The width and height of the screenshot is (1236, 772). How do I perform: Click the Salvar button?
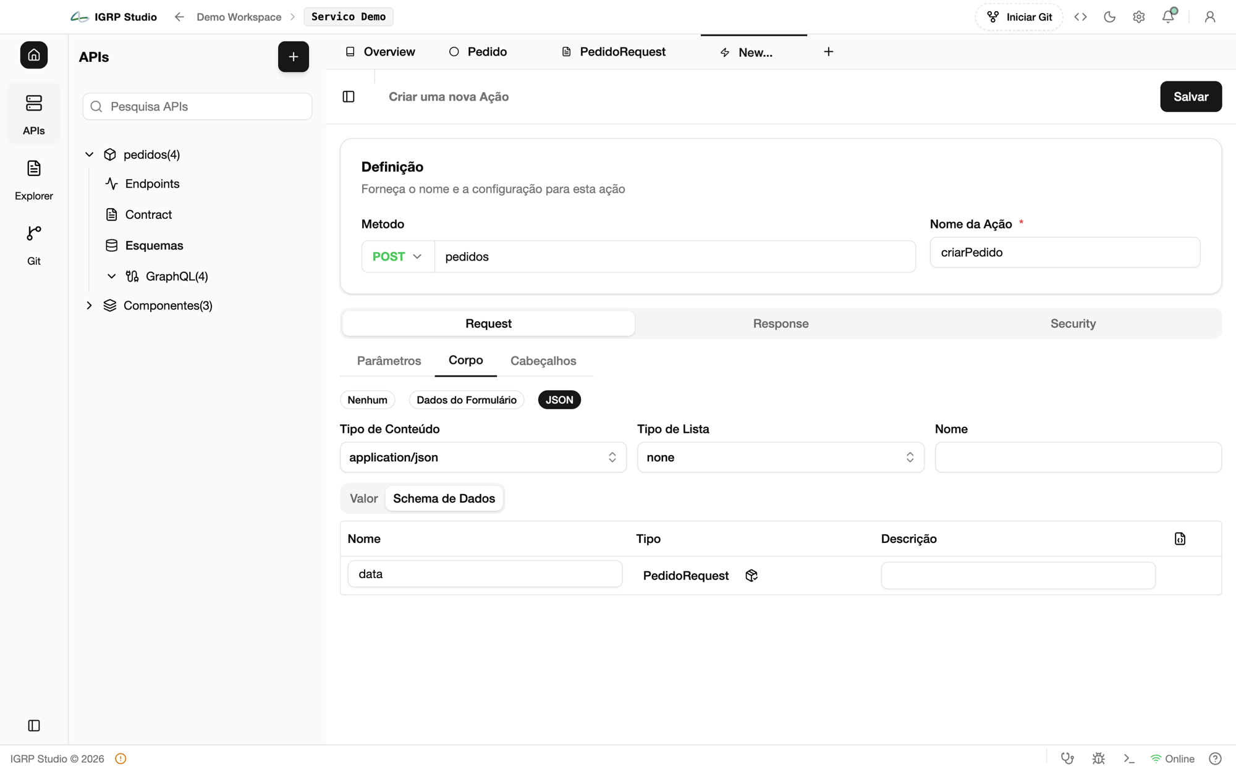click(1191, 97)
